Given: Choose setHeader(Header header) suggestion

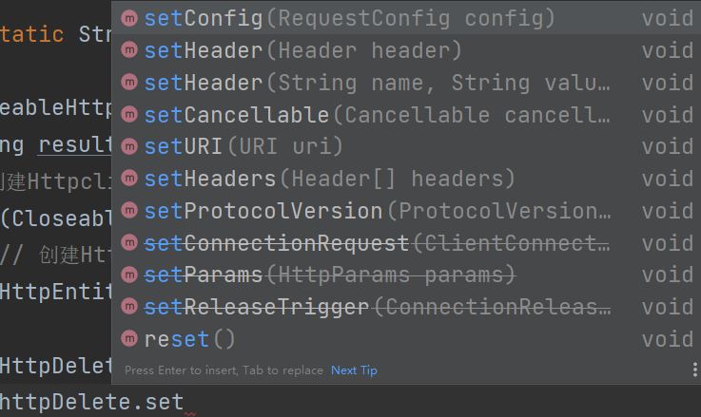Looking at the screenshot, I should click(303, 50).
